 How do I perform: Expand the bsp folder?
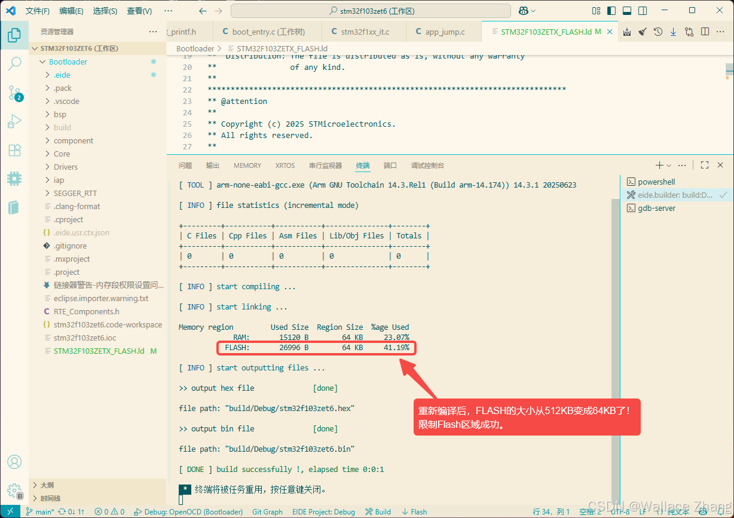[x=97, y=114]
